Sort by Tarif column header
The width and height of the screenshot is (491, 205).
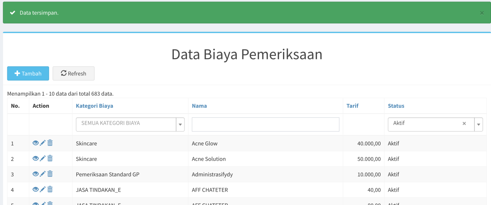[352, 106]
